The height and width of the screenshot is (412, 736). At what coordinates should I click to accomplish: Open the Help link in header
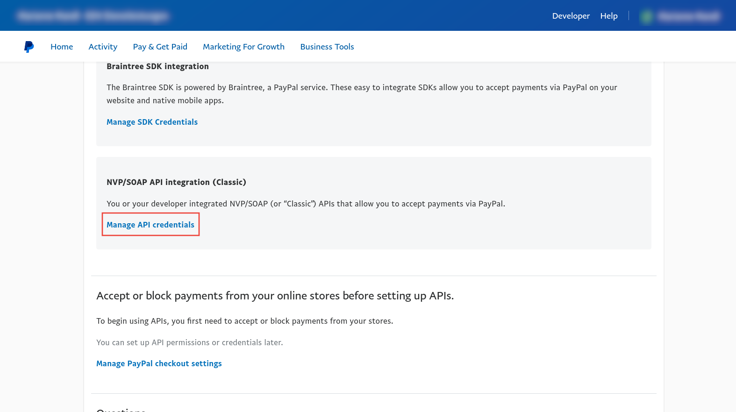608,16
